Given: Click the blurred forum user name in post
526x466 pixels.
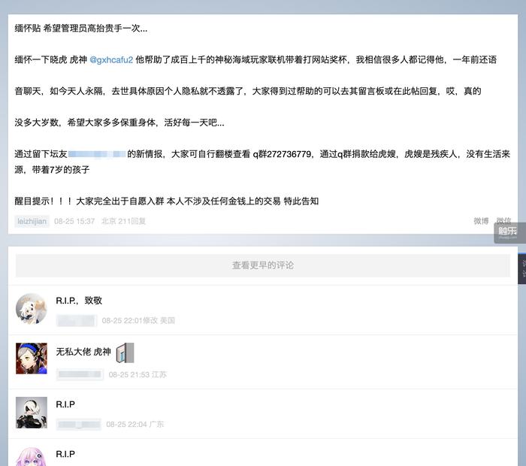Looking at the screenshot, I should (97, 154).
